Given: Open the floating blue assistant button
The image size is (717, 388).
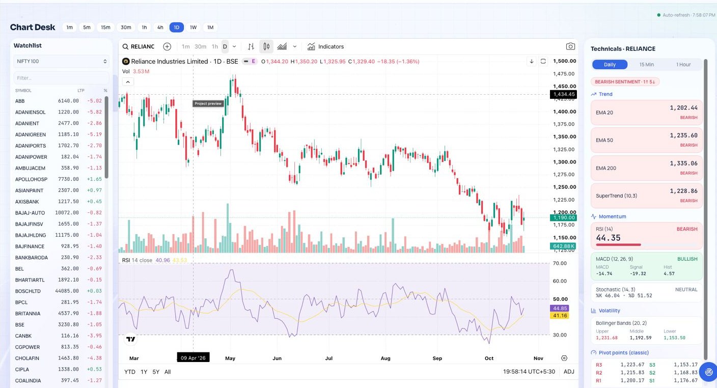Looking at the screenshot, I should point(708,372).
